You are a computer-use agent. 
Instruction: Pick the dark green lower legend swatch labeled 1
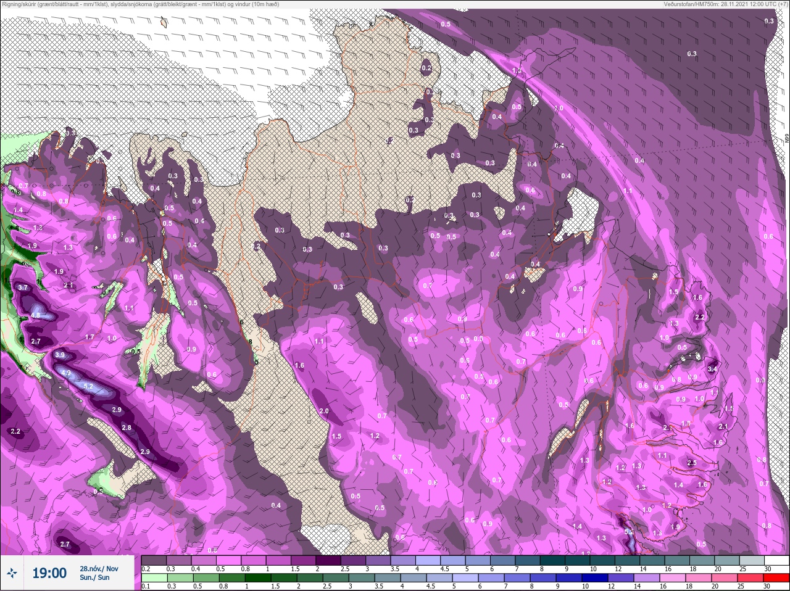[258, 578]
